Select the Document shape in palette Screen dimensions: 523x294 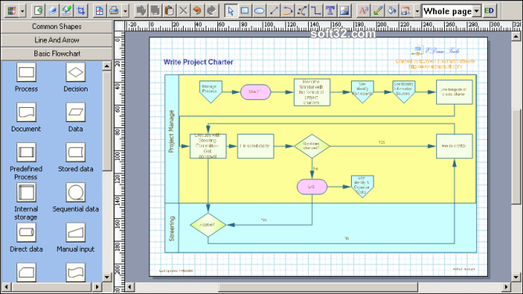tap(26, 117)
